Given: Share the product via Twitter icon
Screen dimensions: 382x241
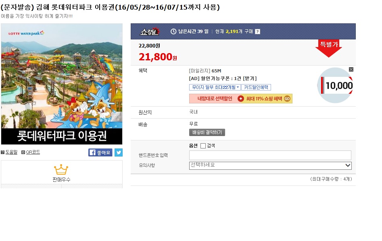Looking at the screenshot, I should [x=119, y=152].
